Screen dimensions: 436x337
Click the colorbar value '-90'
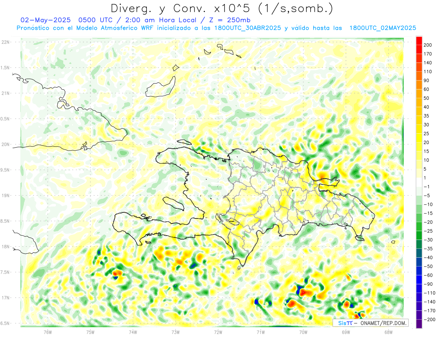(x=428, y=284)
